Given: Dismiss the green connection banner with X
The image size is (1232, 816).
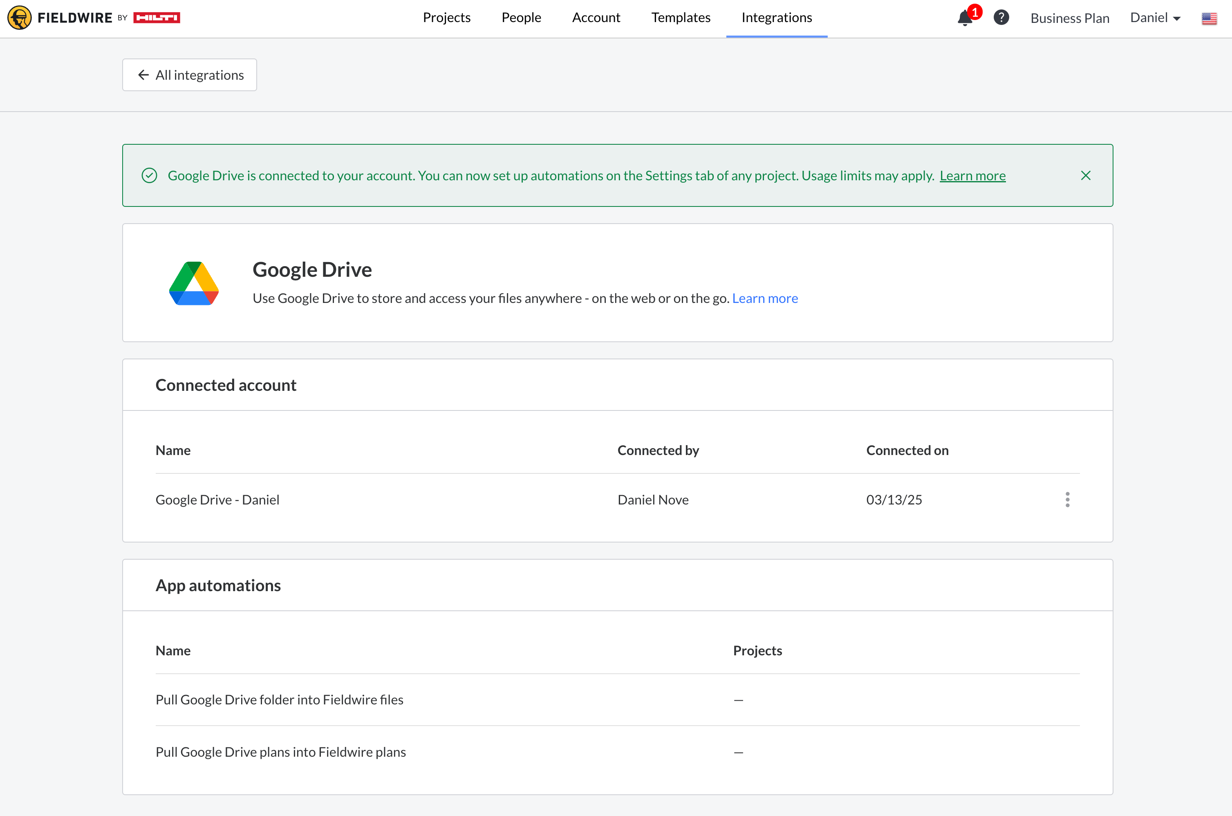Looking at the screenshot, I should [x=1085, y=175].
